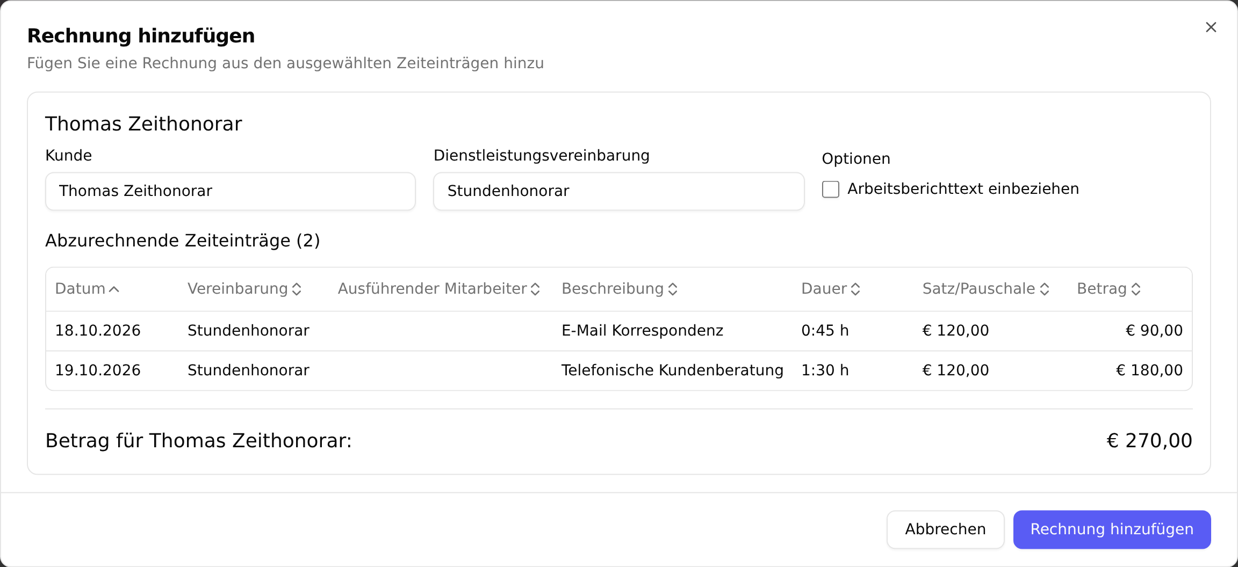Viewport: 1238px width, 567px height.
Task: Click the € 180,00 amount cell
Action: coord(1149,370)
